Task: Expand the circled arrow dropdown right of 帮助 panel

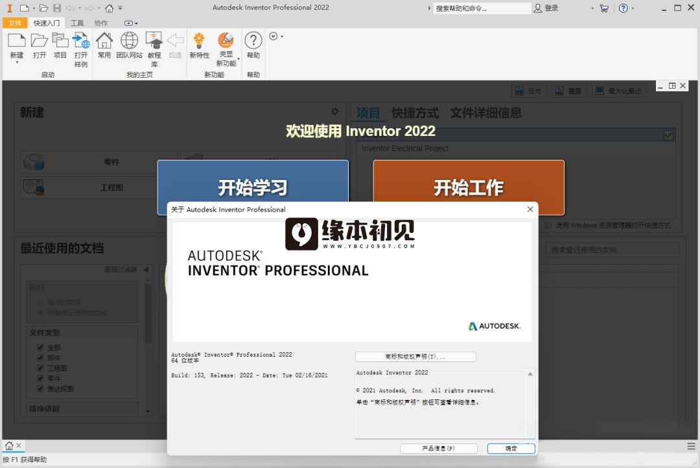Action: pyautogui.click(x=276, y=36)
